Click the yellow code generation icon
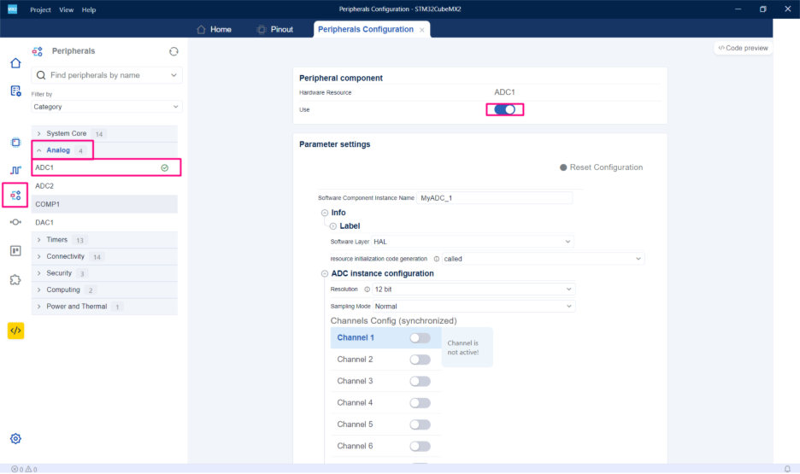 click(16, 331)
